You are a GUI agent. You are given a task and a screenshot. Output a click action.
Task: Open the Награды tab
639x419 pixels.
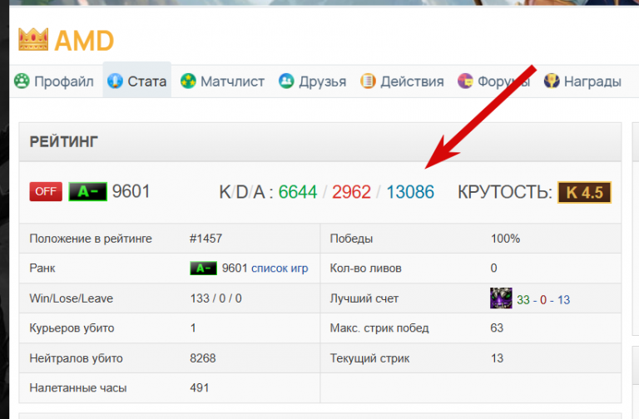(582, 81)
